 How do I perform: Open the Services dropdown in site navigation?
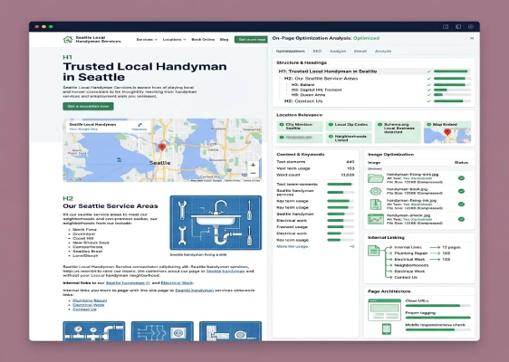tap(147, 40)
